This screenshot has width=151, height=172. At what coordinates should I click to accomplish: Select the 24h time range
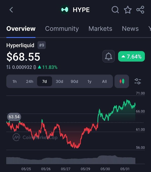point(30,81)
